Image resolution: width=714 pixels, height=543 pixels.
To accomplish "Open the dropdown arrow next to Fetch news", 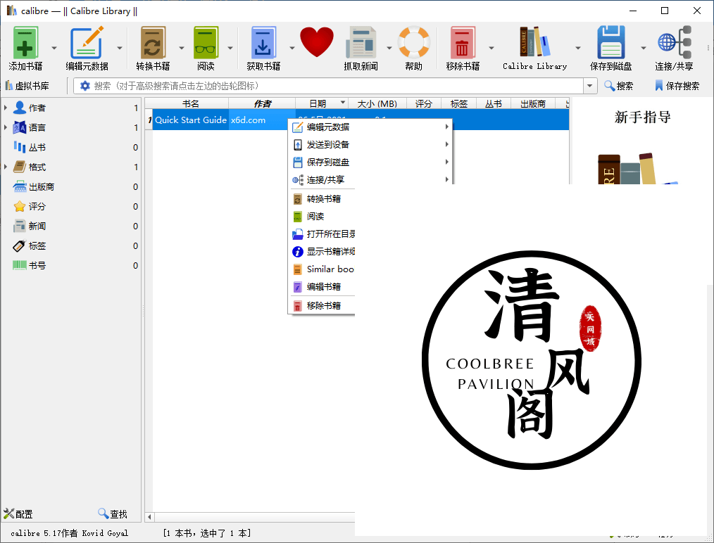I will tap(389, 48).
